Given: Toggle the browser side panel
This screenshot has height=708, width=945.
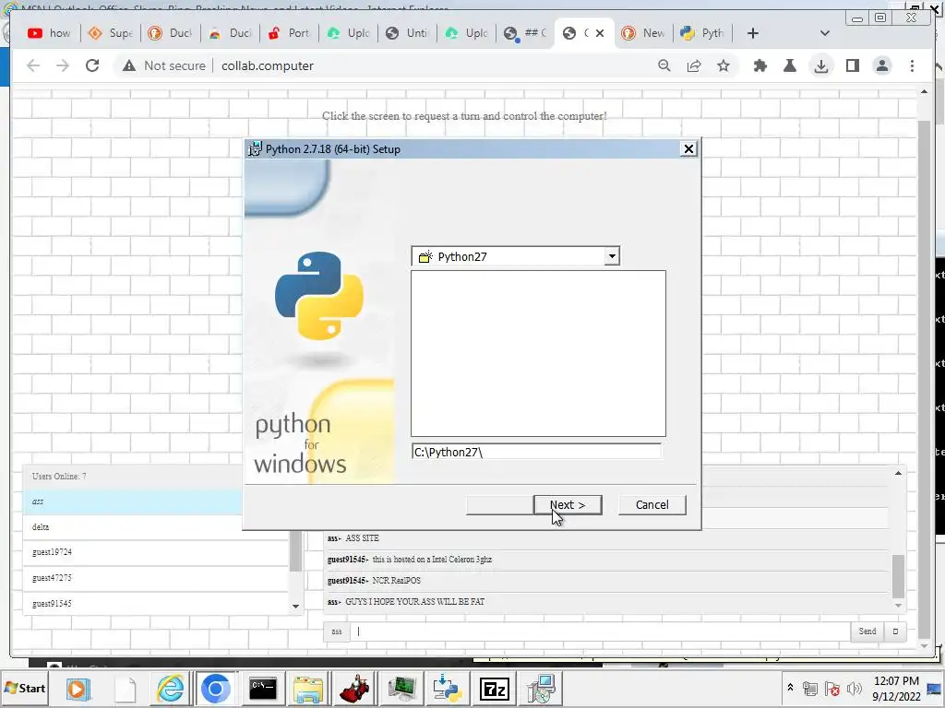Looking at the screenshot, I should click(x=852, y=65).
